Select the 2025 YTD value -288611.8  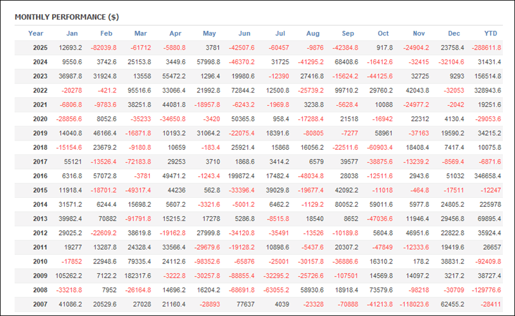(x=486, y=48)
